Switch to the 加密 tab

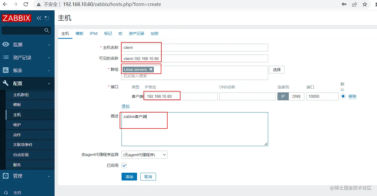(154, 34)
